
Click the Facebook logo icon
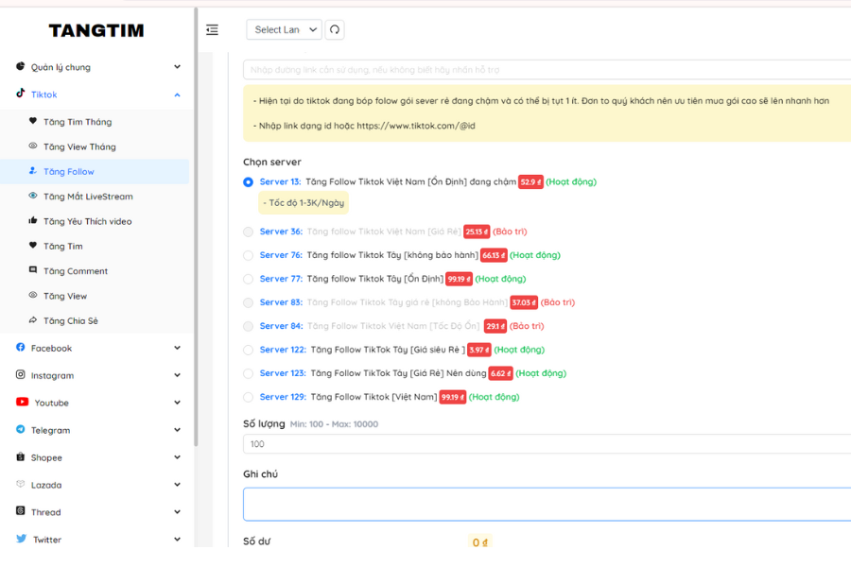pos(20,347)
